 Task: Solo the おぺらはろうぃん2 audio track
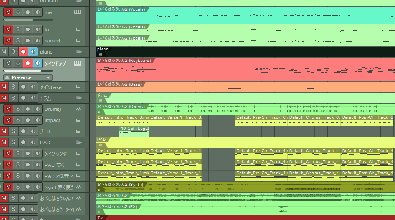tap(13, 198)
